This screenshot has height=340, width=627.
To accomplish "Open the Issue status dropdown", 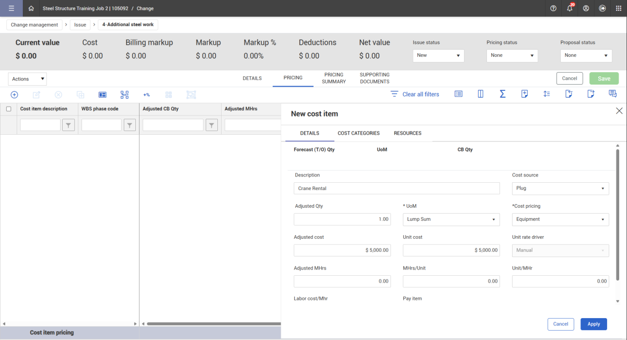I will coord(438,55).
